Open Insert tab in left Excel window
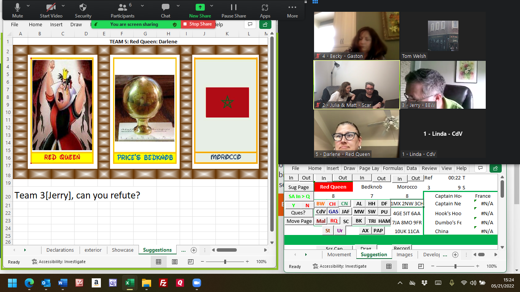This screenshot has width=520, height=292. [56, 24]
